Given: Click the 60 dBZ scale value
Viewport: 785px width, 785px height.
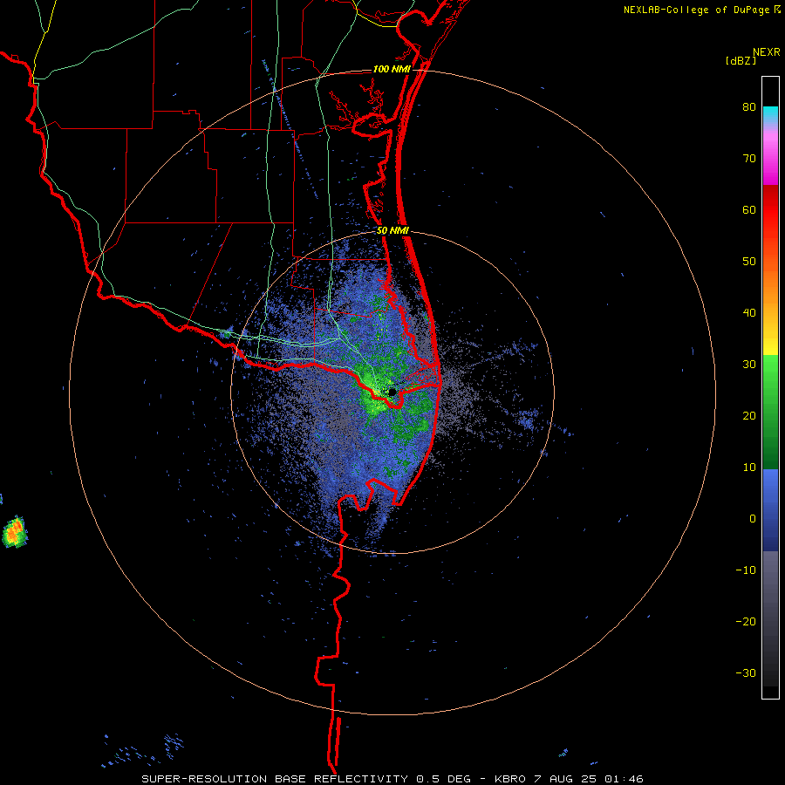Looking at the screenshot, I should [x=749, y=209].
